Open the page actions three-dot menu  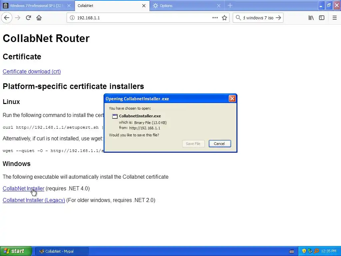[215, 18]
